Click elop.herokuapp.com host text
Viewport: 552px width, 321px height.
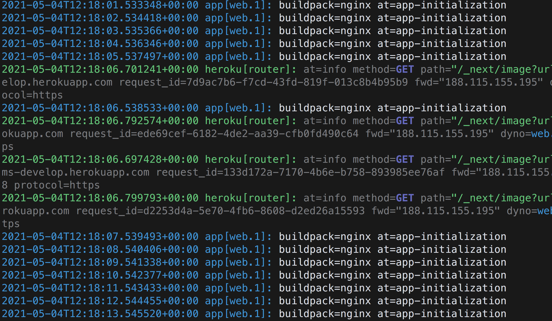click(57, 82)
